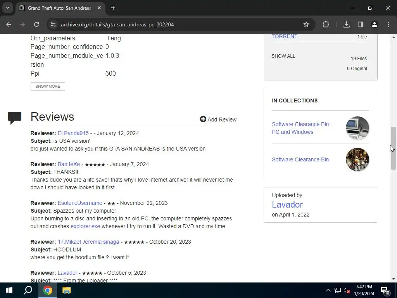Click the Software Clearance Bin round thumbnail
Screen dimensions: 397x298
click(x=357, y=159)
